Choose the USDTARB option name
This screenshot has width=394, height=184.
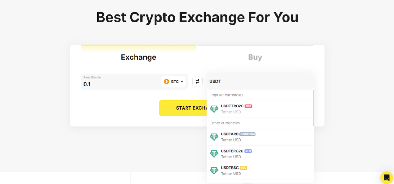click(230, 134)
